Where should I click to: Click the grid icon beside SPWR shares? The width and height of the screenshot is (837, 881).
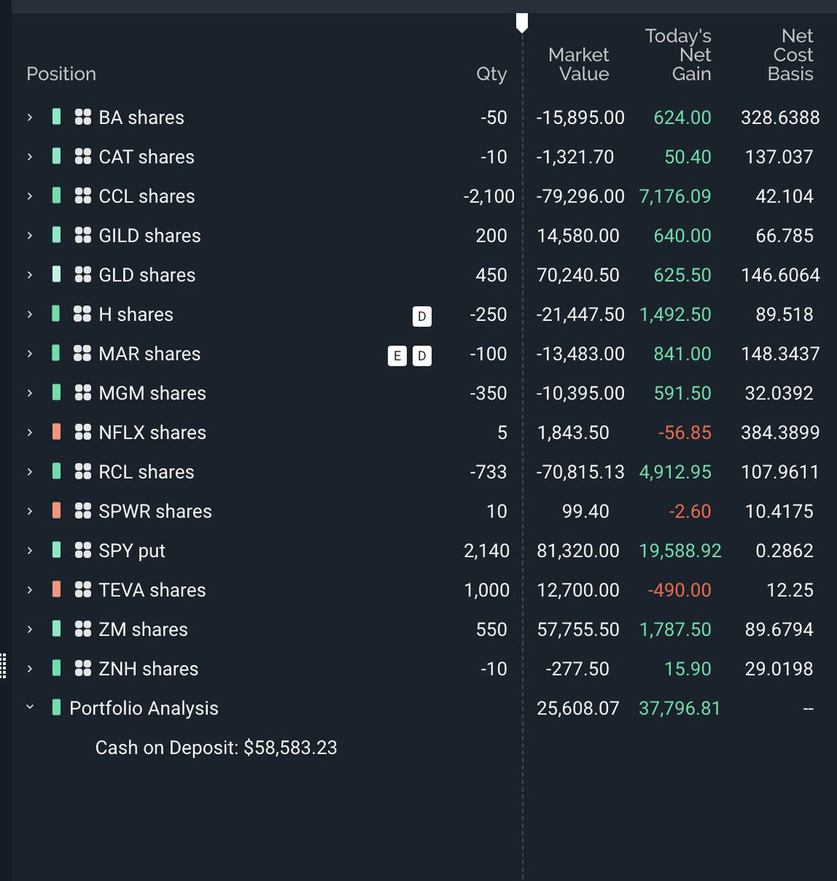click(83, 511)
